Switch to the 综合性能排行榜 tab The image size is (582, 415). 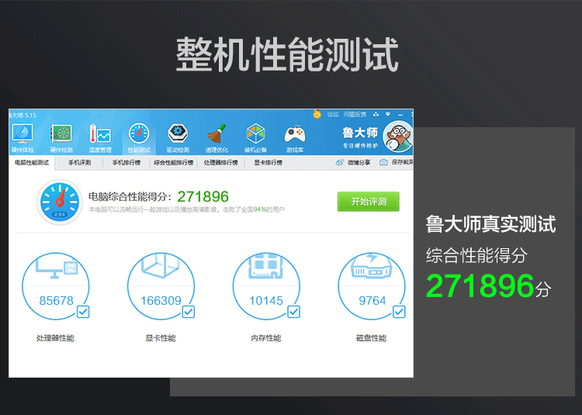tap(174, 162)
